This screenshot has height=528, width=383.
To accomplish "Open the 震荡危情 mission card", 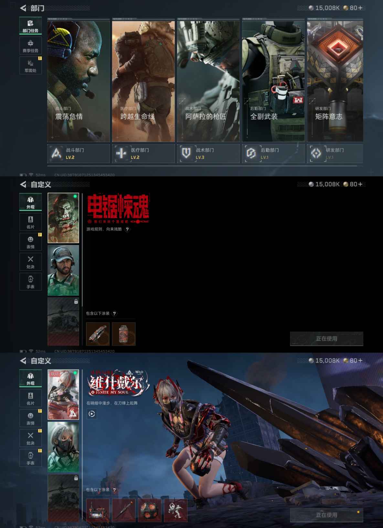I will tap(78, 81).
